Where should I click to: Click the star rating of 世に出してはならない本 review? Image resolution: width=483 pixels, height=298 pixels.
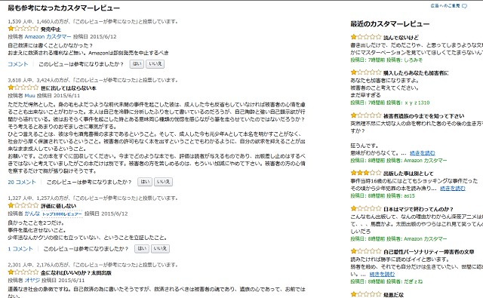tap(23, 88)
